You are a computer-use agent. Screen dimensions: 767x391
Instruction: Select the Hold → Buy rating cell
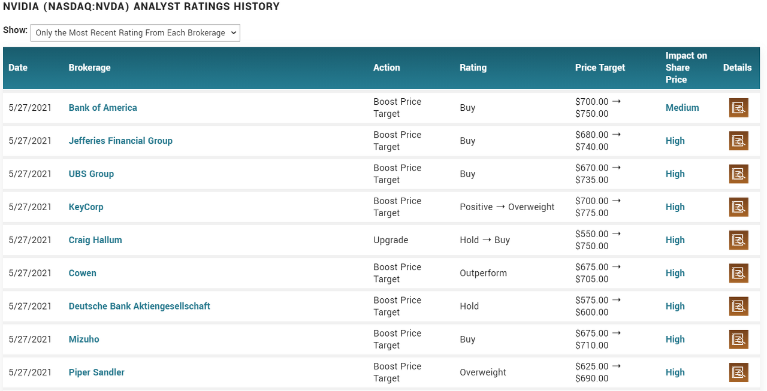pos(485,240)
